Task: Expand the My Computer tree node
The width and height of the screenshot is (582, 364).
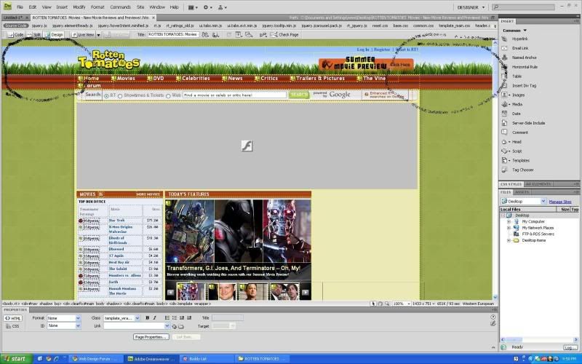Action: coord(509,221)
